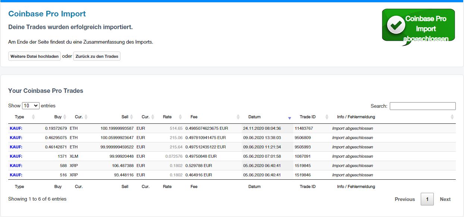Go to the Previous page

point(405,199)
